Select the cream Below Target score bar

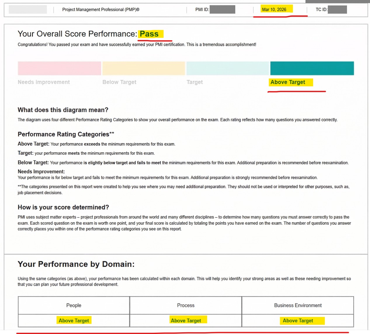coord(144,68)
